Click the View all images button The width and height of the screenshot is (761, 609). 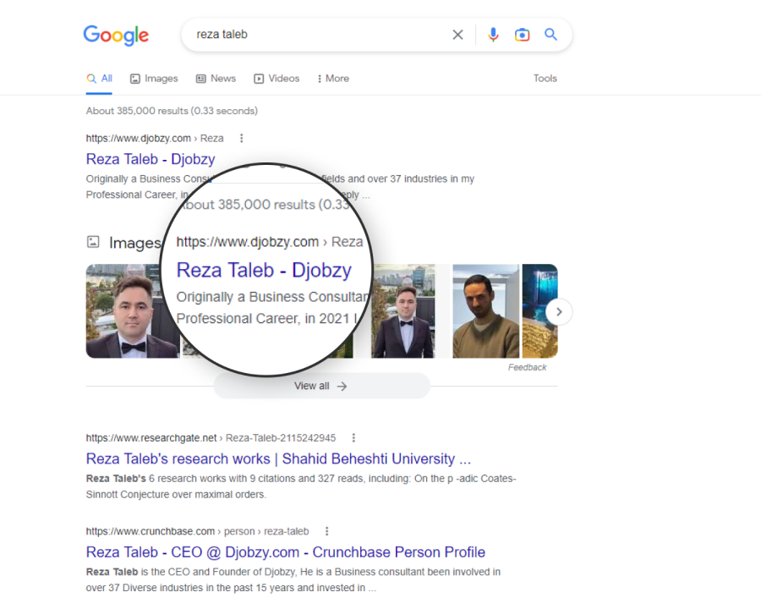pyautogui.click(x=320, y=386)
